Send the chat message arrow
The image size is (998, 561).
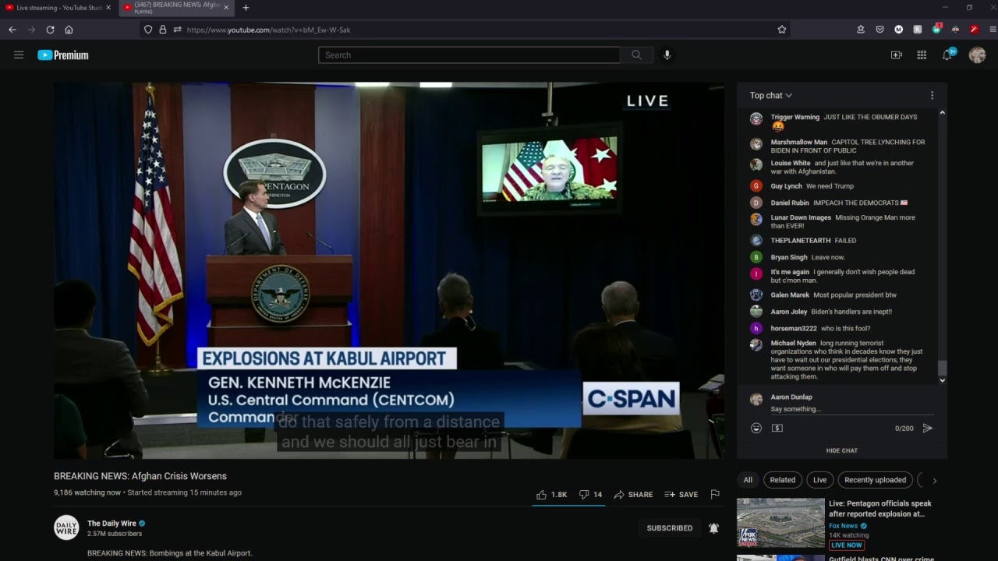[x=927, y=428]
